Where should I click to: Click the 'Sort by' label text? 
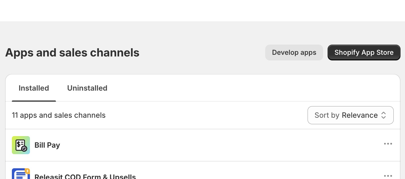pyautogui.click(x=327, y=115)
